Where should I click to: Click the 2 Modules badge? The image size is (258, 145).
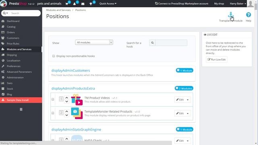tap(184, 88)
